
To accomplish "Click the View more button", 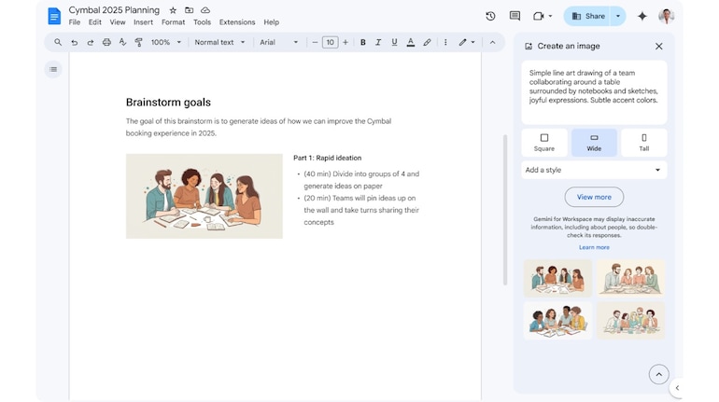I will (594, 197).
